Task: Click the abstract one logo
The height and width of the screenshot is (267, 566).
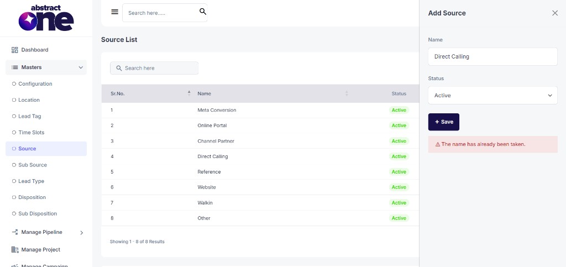Action: tap(46, 18)
